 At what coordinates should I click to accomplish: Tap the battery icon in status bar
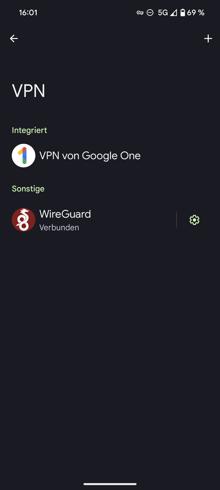coord(182,13)
